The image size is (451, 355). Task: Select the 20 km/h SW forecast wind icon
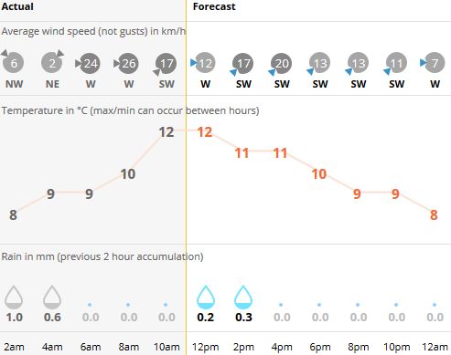(x=281, y=64)
